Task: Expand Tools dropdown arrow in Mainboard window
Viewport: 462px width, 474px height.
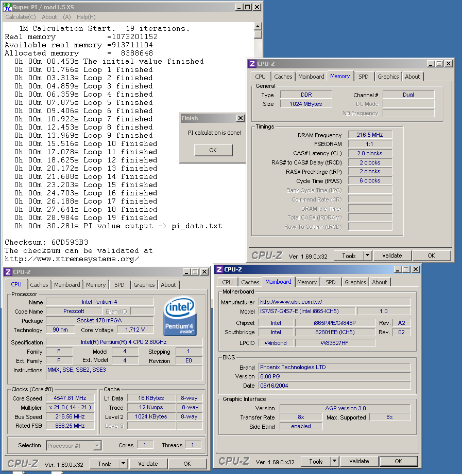Action: click(334, 462)
